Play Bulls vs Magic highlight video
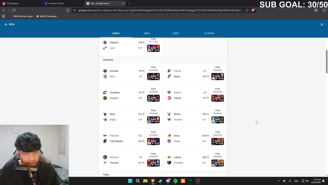Screen dimensions: 328x185 (153, 119)
